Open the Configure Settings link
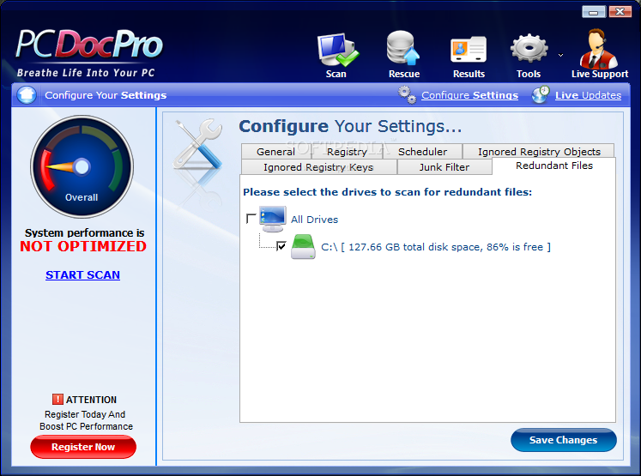 pos(469,95)
